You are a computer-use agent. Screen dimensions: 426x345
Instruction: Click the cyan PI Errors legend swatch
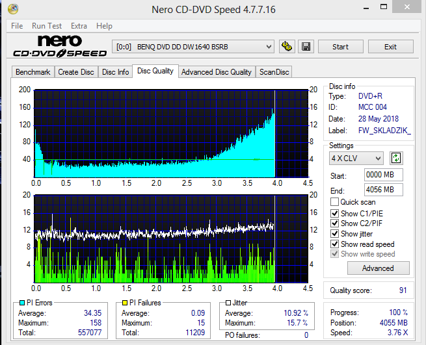coord(22,303)
